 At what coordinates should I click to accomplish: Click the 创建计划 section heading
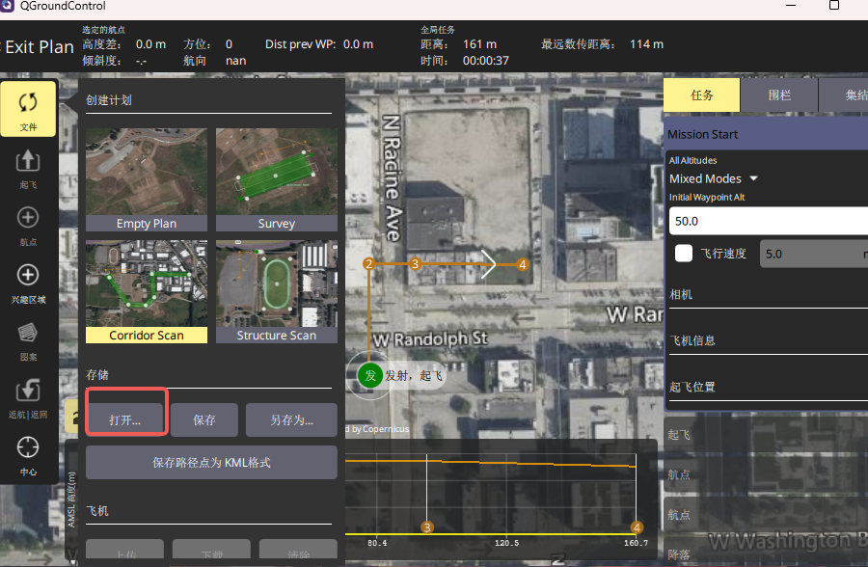coord(109,100)
